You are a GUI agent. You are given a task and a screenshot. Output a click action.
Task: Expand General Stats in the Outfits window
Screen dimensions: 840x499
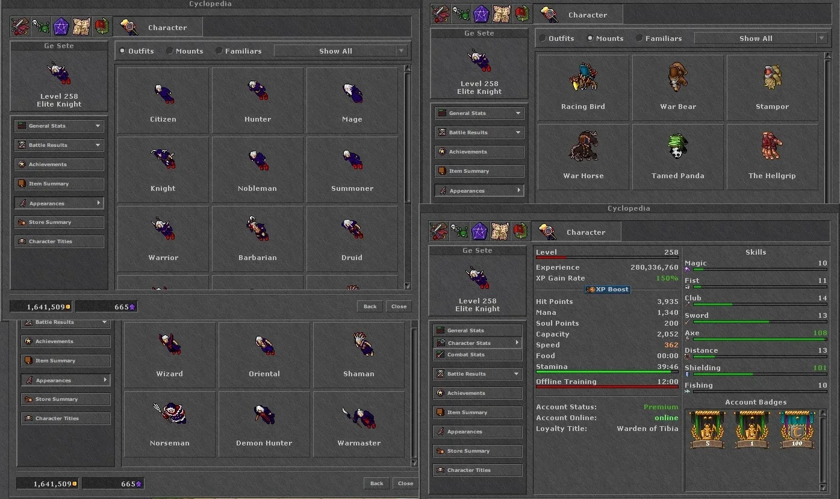59,126
